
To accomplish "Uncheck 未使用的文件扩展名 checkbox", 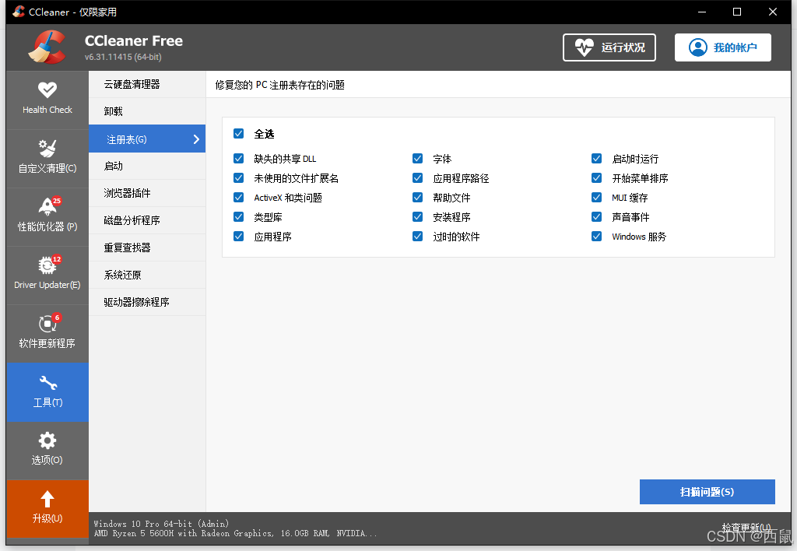I will (x=238, y=178).
